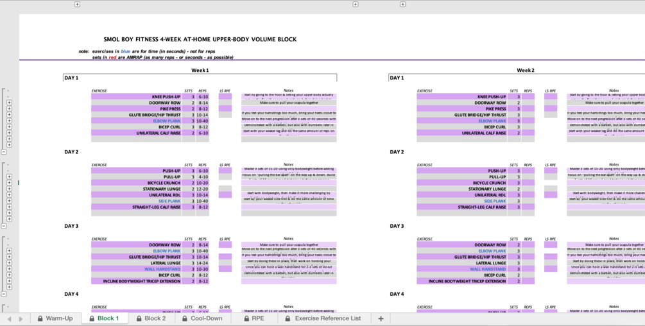Expand outline group on Day 2 PULL-UP row
Viewport: 645px width, 326px height.
tap(9, 176)
